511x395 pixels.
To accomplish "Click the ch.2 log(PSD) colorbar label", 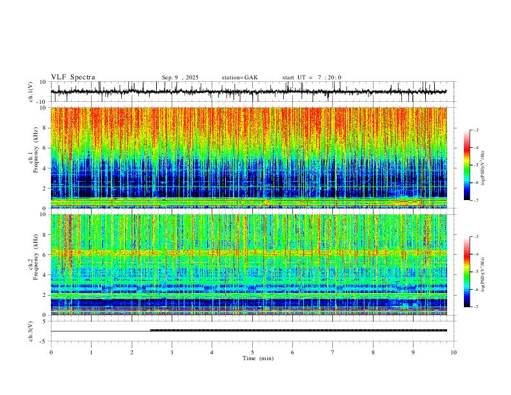I will point(483,275).
